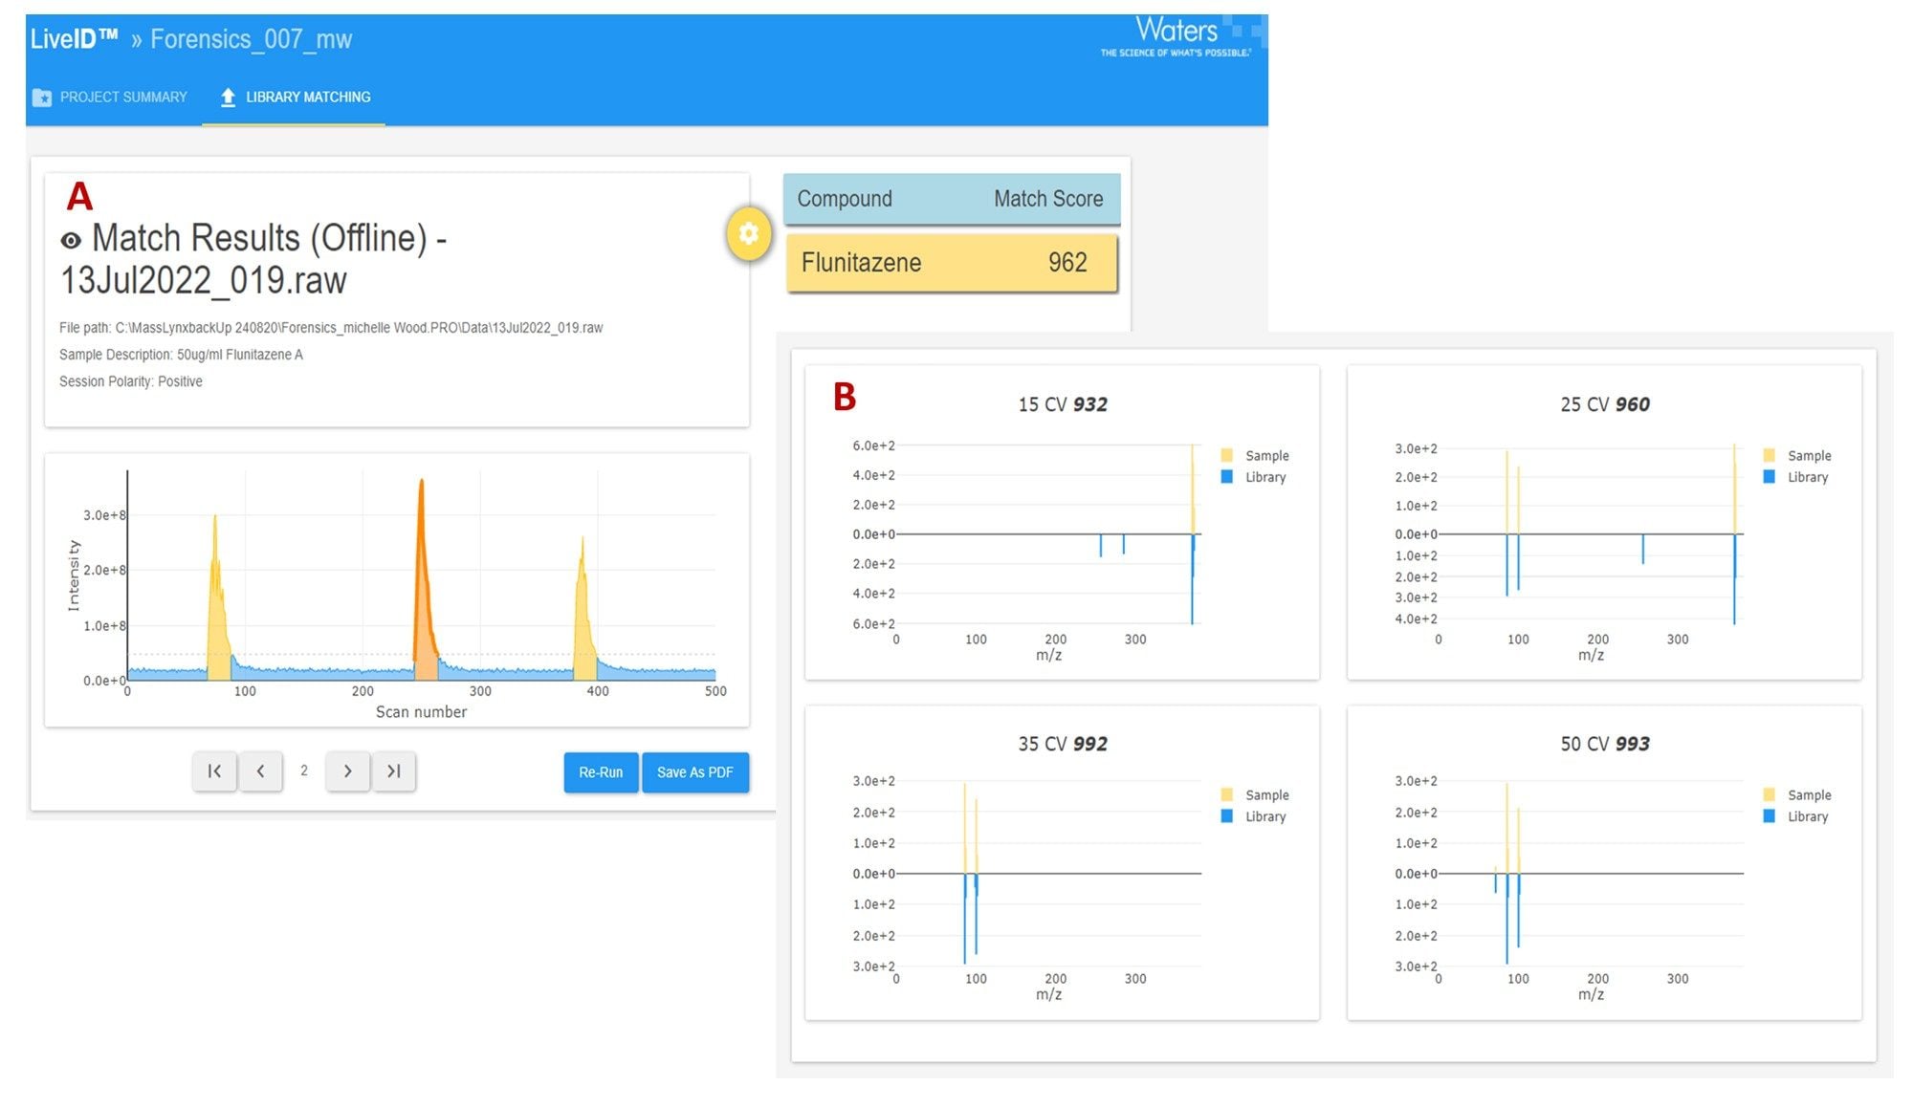Click the settings gear icon near Match Results
Image resolution: width=1913 pixels, height=1107 pixels.
746,234
